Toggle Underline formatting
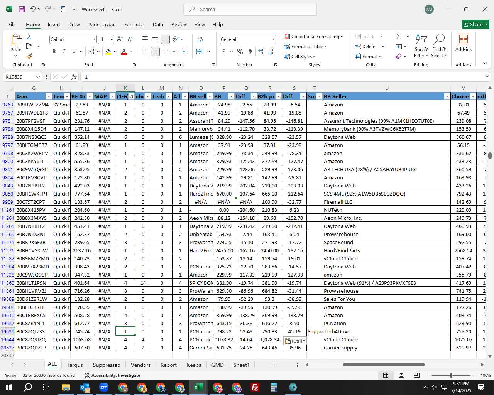This screenshot has height=395, width=494. 74,51
